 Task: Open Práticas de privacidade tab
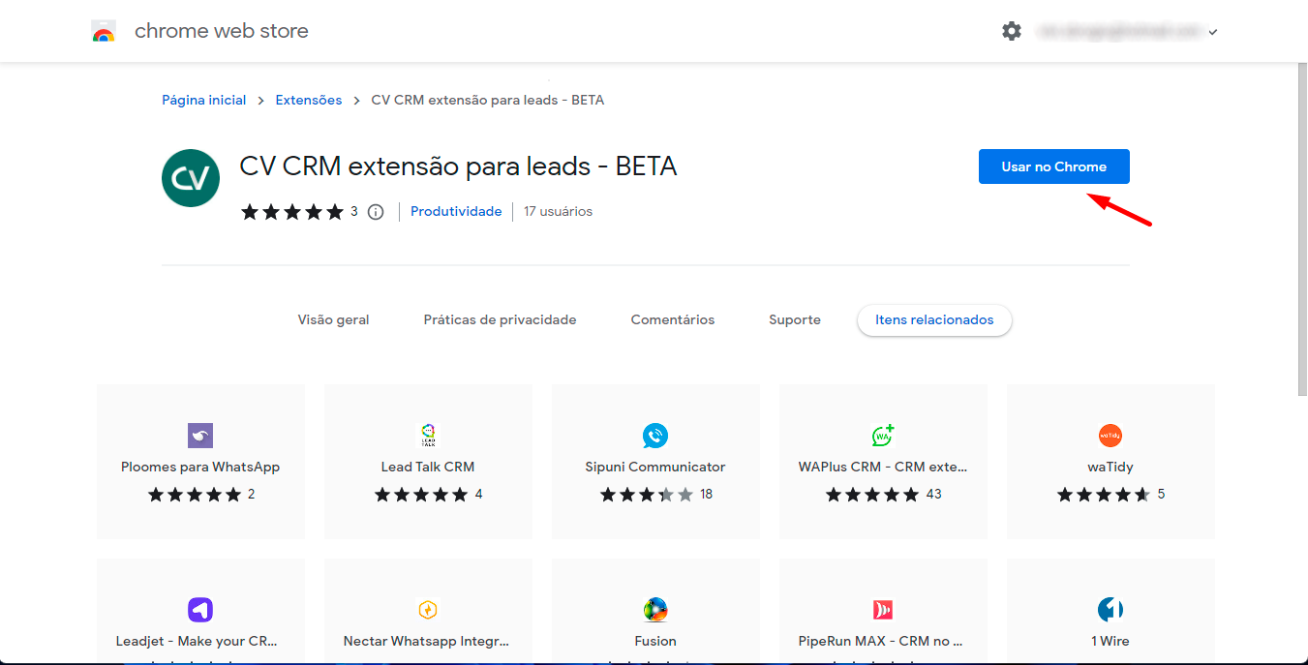pos(500,319)
